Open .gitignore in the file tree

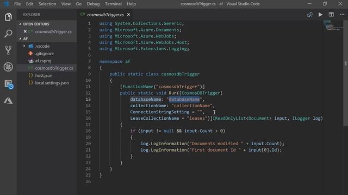pyautogui.click(x=45, y=54)
